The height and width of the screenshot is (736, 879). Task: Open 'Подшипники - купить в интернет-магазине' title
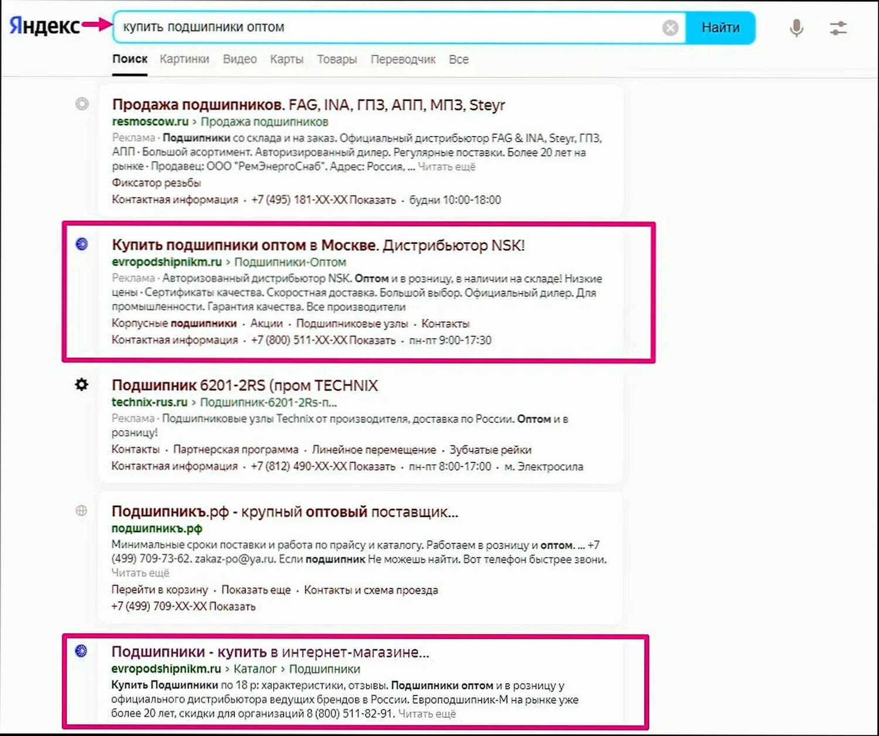(270, 652)
